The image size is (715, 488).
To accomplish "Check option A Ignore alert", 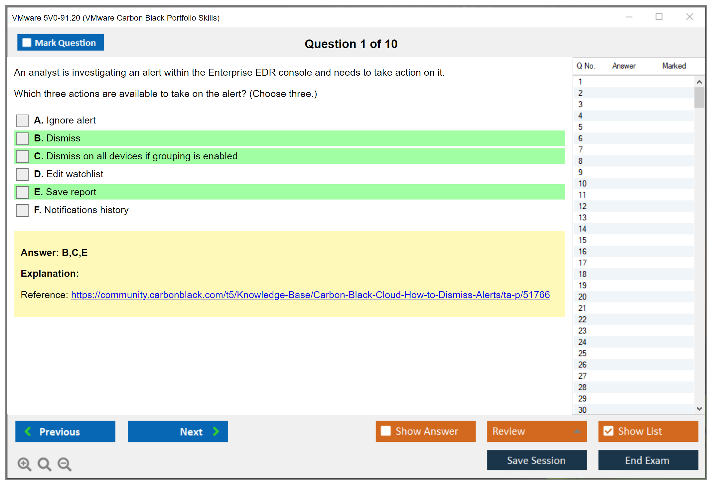I will [22, 121].
